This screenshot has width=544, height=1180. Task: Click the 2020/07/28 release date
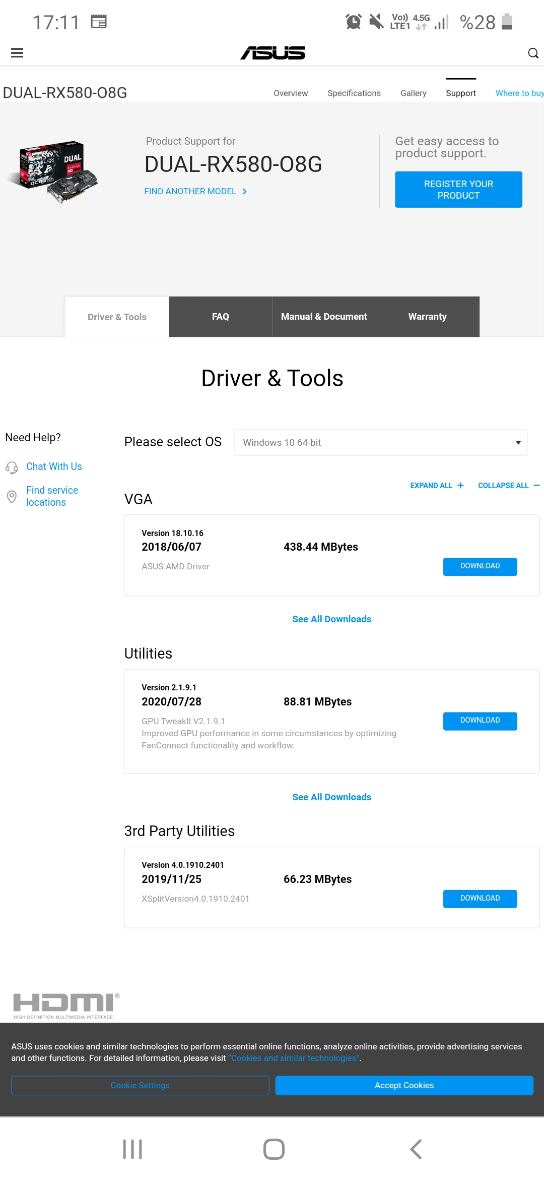click(171, 702)
